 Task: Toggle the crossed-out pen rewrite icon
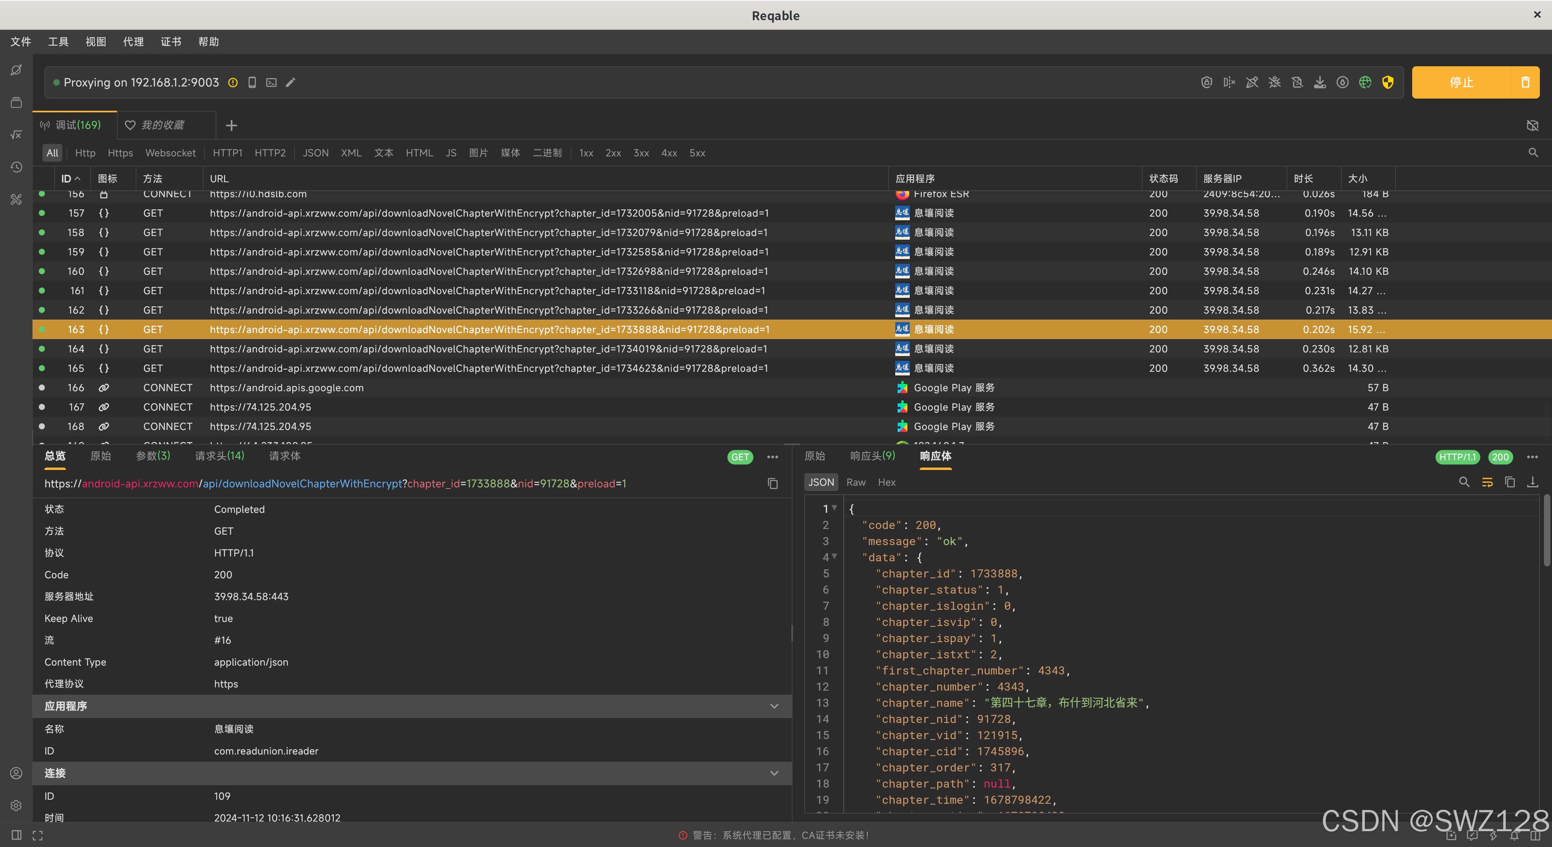tap(1251, 82)
